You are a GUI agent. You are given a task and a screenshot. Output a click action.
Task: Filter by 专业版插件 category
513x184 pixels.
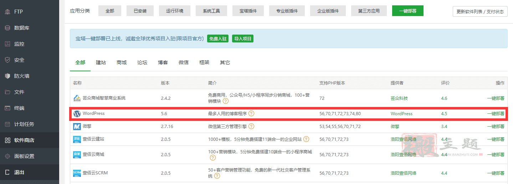[287, 11]
